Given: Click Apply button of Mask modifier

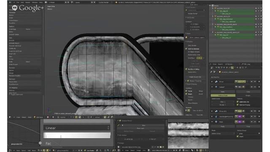Looking at the screenshot, I should [x=223, y=127].
